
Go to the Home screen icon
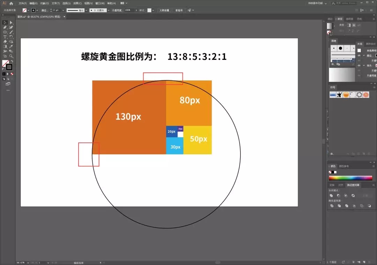click(11, 3)
